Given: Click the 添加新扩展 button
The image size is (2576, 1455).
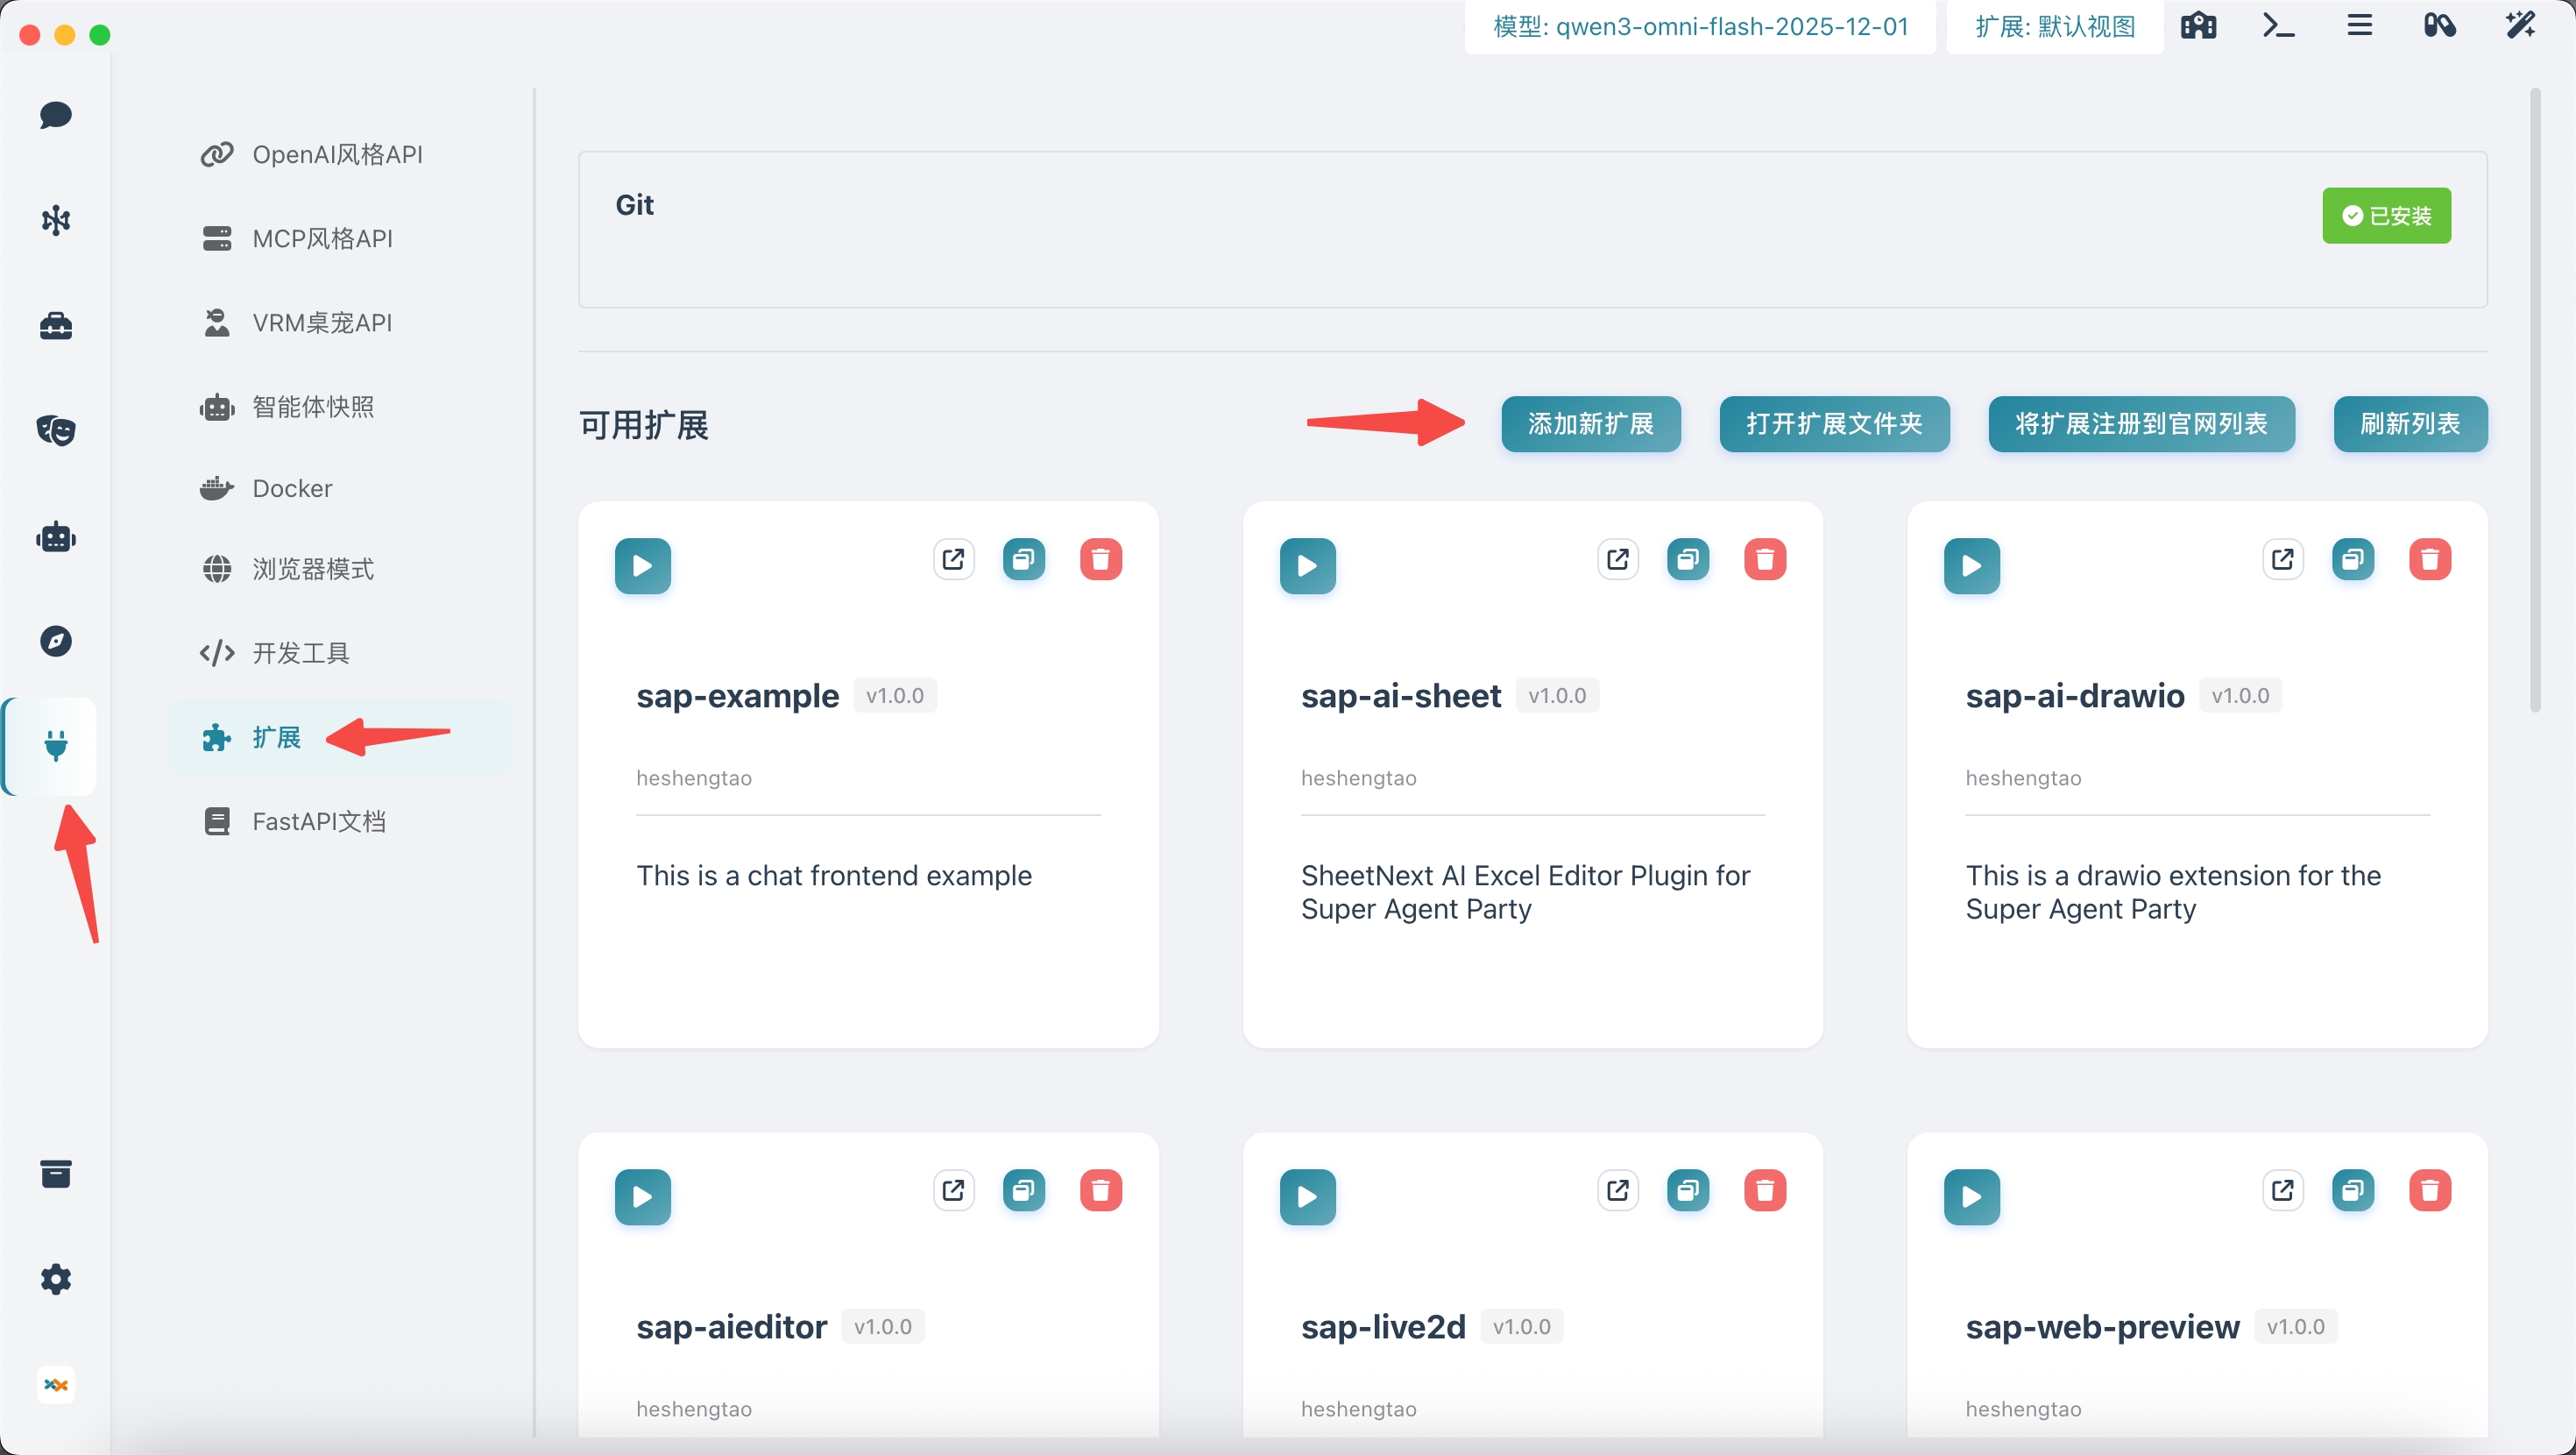Looking at the screenshot, I should coord(1591,424).
